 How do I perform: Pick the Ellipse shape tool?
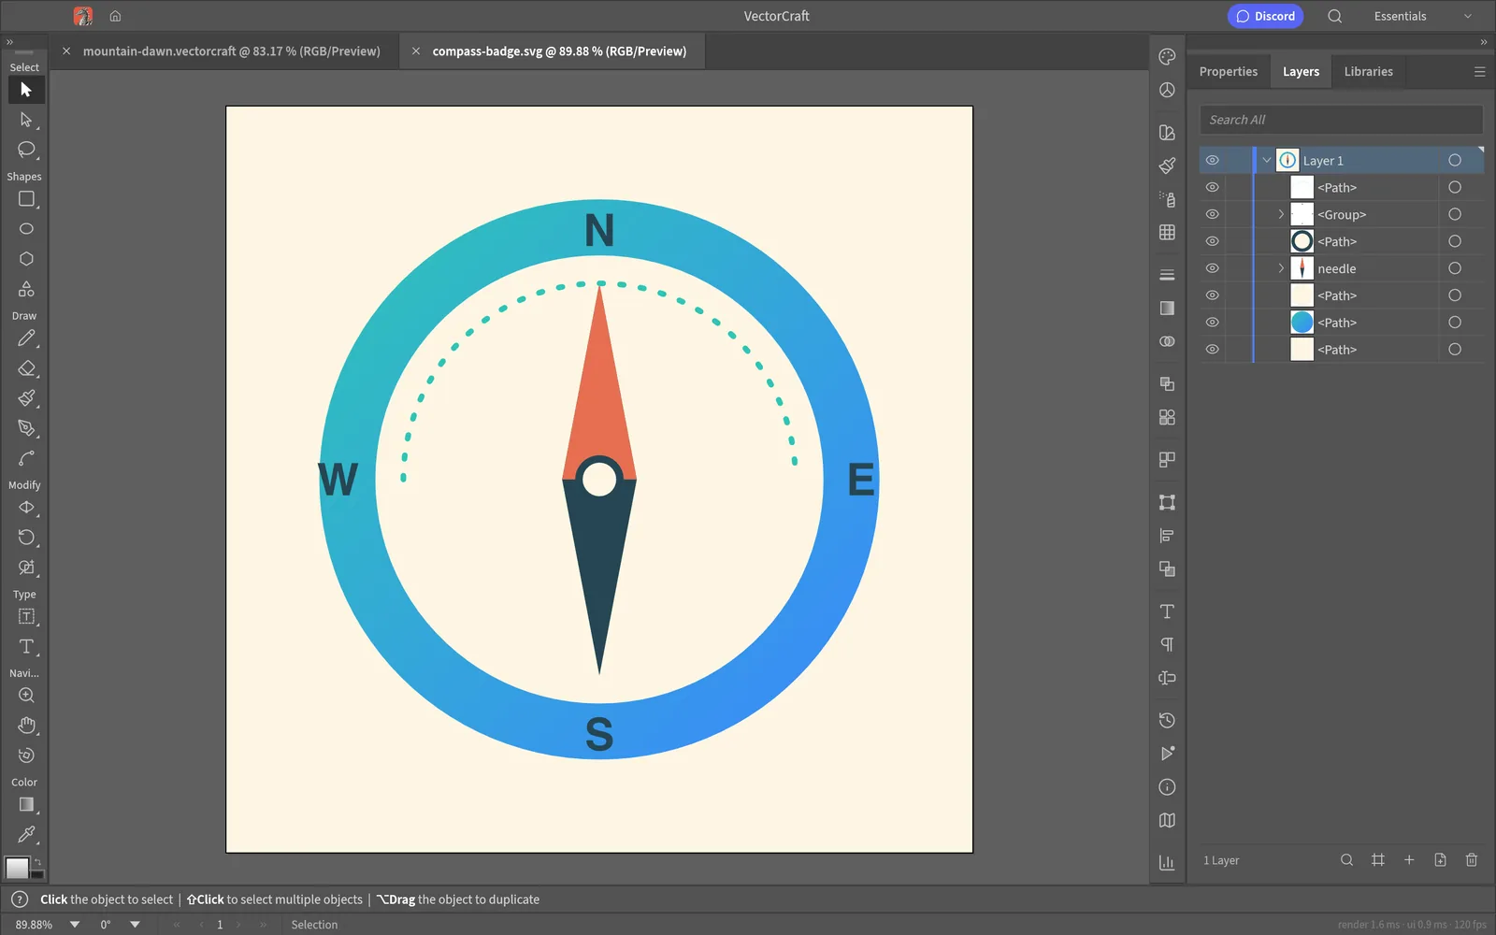[x=26, y=229]
